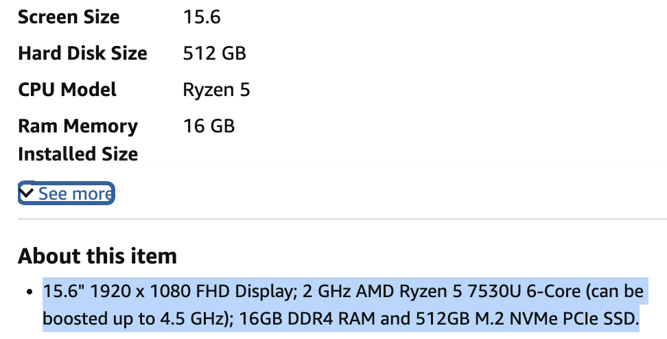
Task: Click the 512GB M.2 NVMe PCIe SSD text
Action: click(495, 319)
